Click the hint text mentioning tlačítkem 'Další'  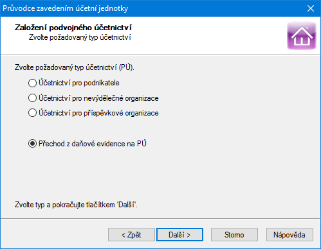coord(76,205)
